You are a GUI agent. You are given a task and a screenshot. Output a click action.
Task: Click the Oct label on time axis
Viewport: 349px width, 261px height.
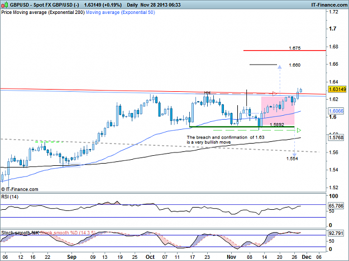(150, 257)
